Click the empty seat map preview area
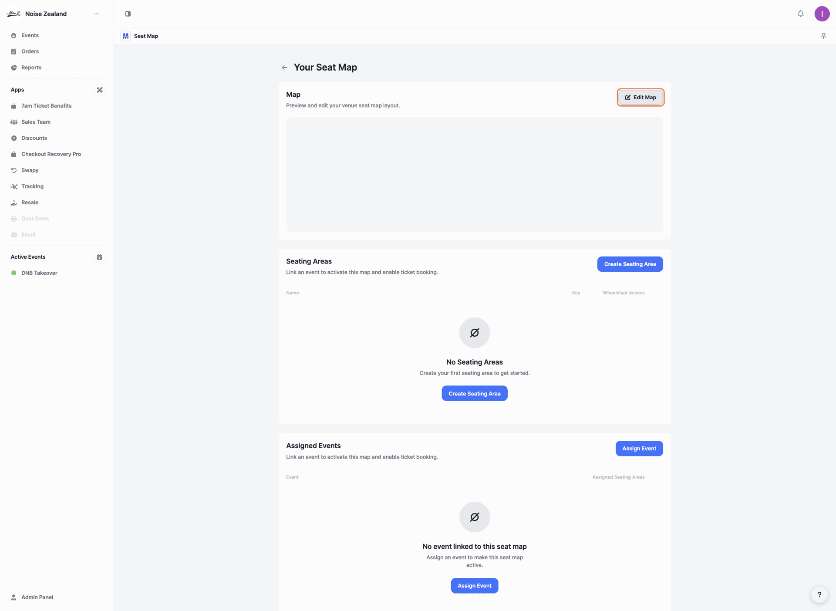Image resolution: width=836 pixels, height=611 pixels. click(x=474, y=174)
